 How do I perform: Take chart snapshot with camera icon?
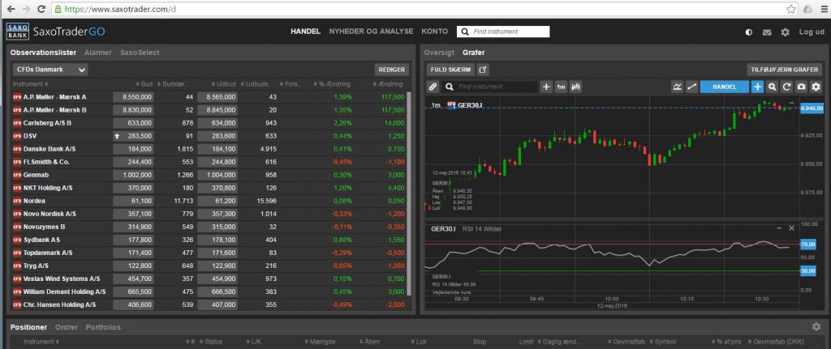point(801,87)
